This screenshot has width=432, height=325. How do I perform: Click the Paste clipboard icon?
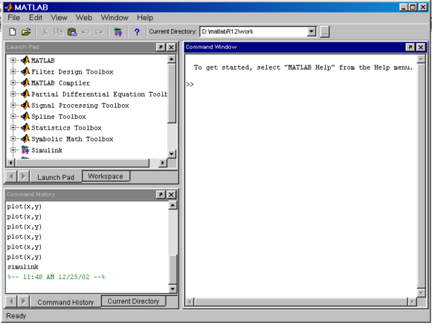[x=72, y=32]
